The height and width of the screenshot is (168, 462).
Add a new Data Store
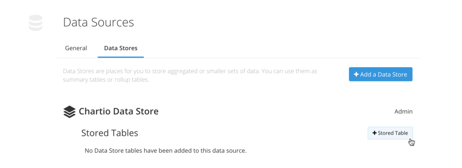381,74
